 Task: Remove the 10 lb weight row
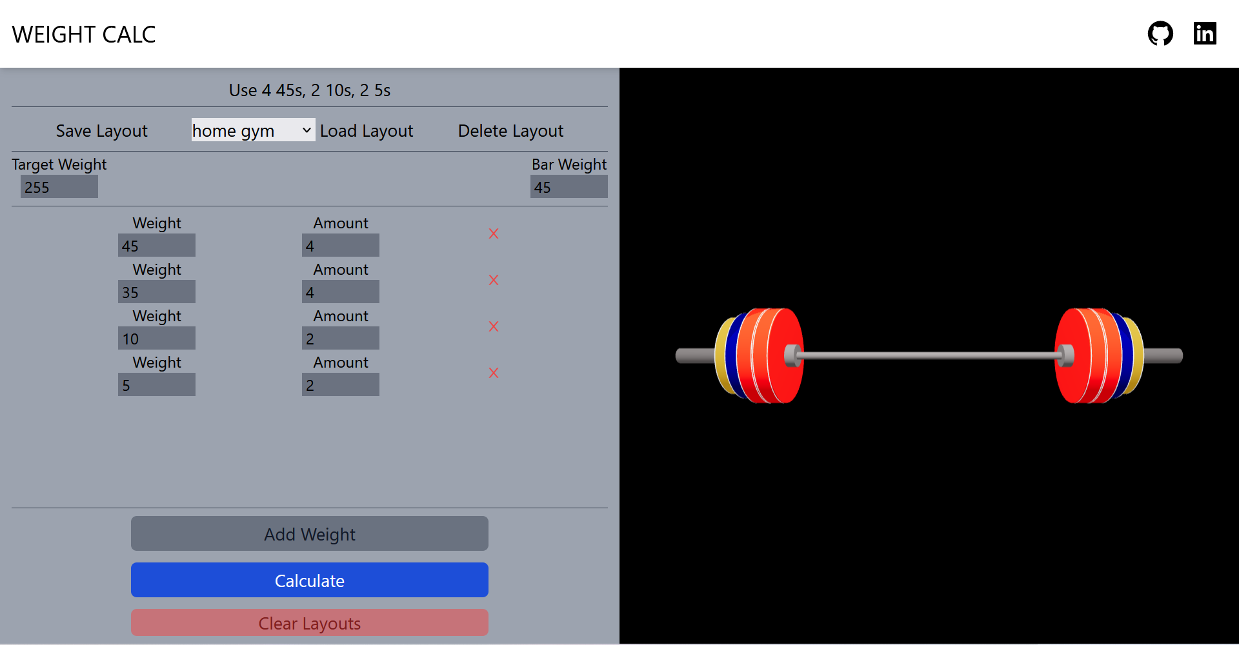click(494, 326)
